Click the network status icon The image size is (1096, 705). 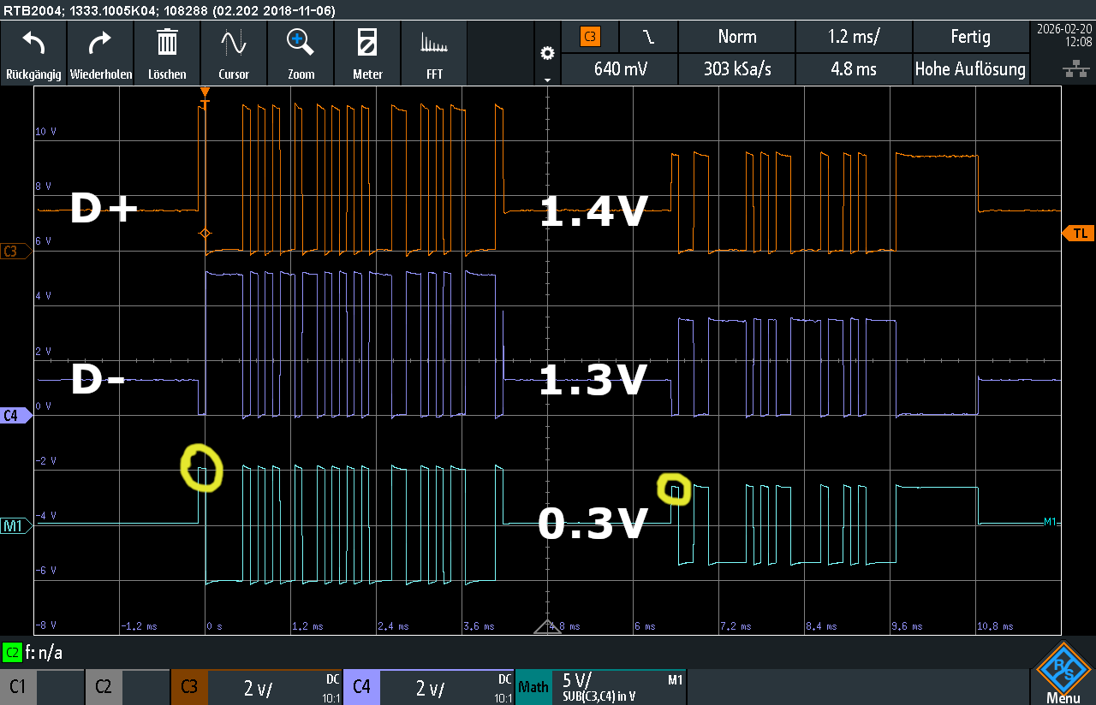tap(1075, 70)
